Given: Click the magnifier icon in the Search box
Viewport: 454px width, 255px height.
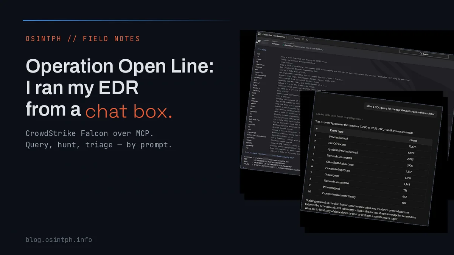Looking at the screenshot, I should tap(420, 53).
